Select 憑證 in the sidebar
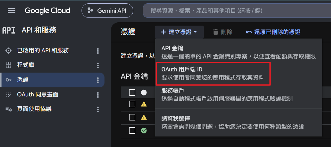The height and width of the screenshot is (147, 331). coord(52,80)
